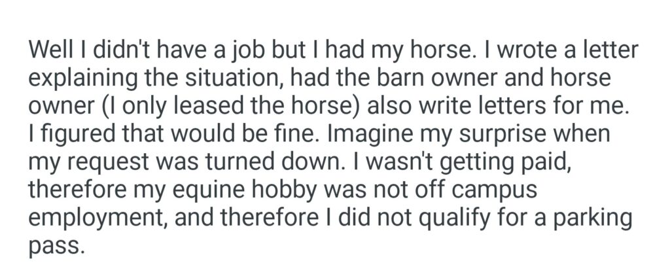
Task: Click the word "Well" at the paragraph start
Action: click(x=50, y=51)
